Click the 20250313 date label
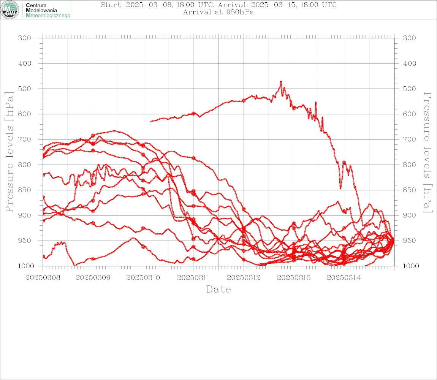Image resolution: width=437 pixels, height=380 pixels. pos(294,278)
